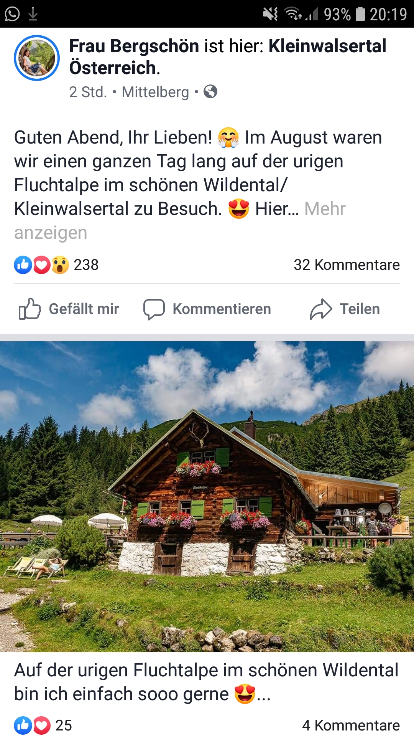
Task: Open Frau Bergschön's profile picture
Action: point(37,58)
